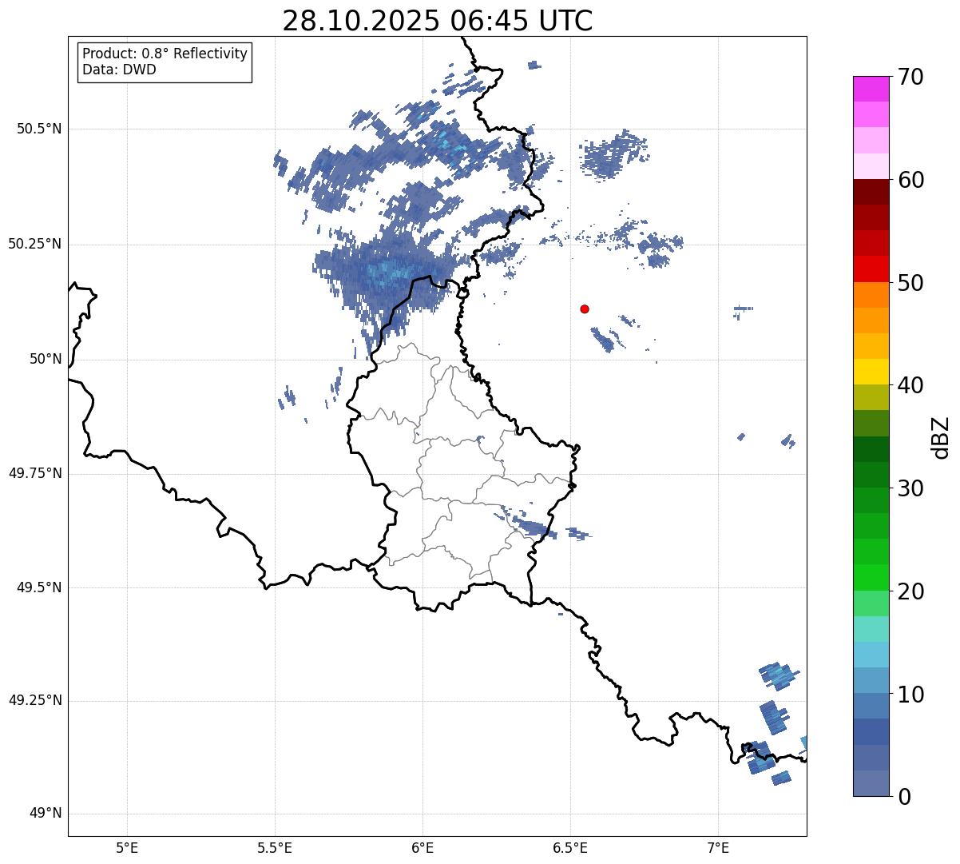Screen dimensions: 960x864
Task: Click the "Data: DWD" label
Action: point(119,70)
